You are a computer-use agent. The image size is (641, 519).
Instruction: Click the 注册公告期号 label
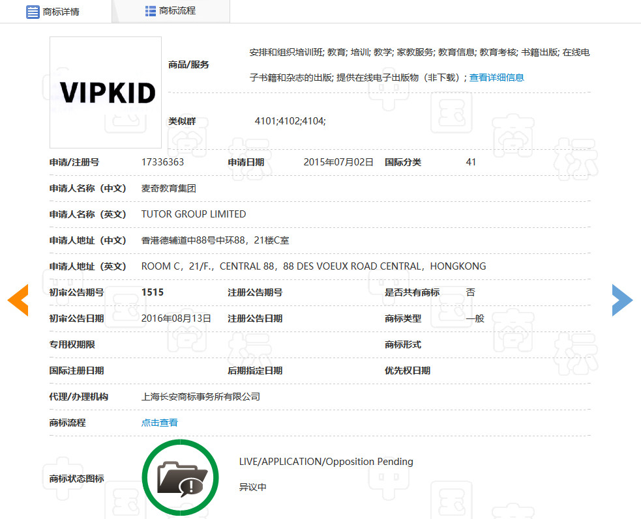click(x=255, y=292)
